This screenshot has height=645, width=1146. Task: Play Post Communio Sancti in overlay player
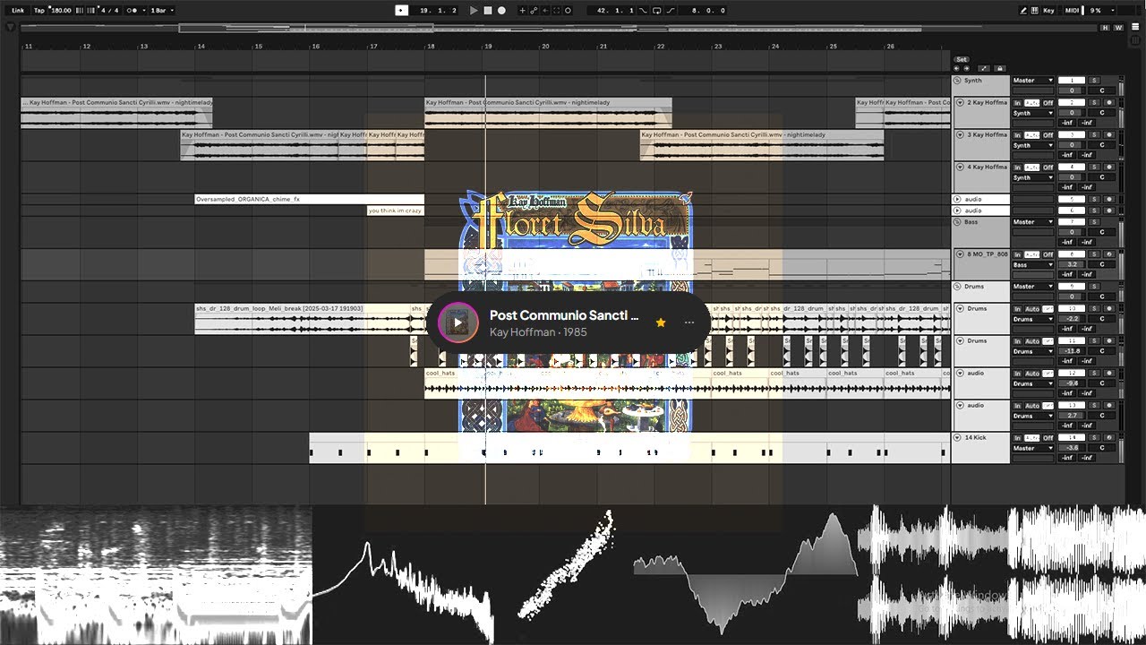[458, 322]
